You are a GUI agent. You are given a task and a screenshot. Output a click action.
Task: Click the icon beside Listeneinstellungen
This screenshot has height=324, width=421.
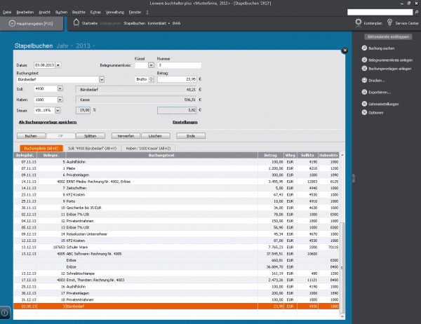364,104
